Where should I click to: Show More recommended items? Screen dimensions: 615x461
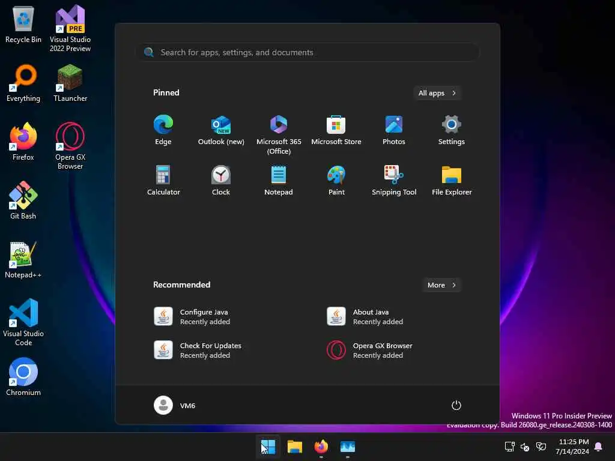441,285
